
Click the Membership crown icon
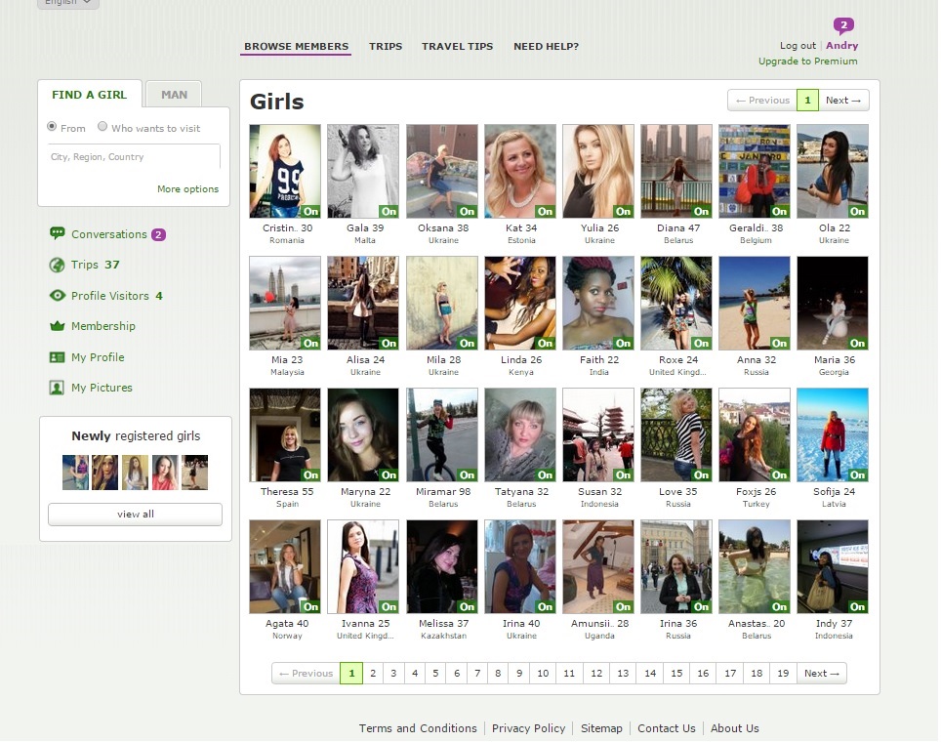pos(57,326)
